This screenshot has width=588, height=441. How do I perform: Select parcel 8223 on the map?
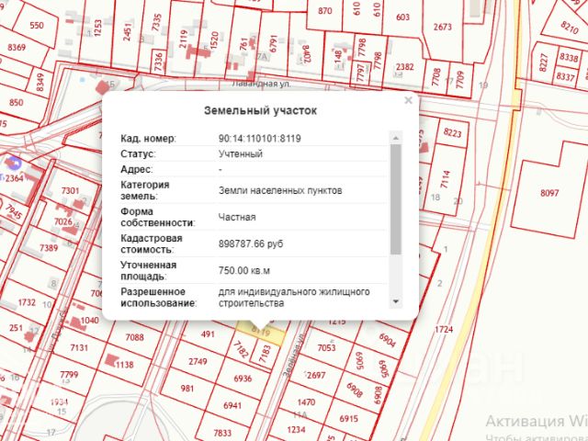(x=452, y=132)
